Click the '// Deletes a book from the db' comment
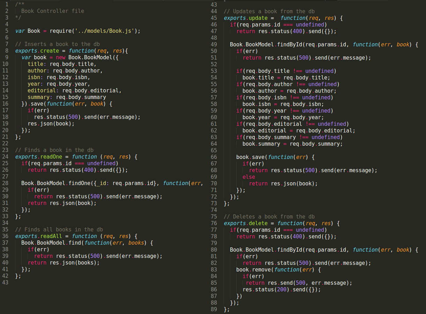 coord(269,216)
